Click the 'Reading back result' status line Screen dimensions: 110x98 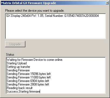20,88
